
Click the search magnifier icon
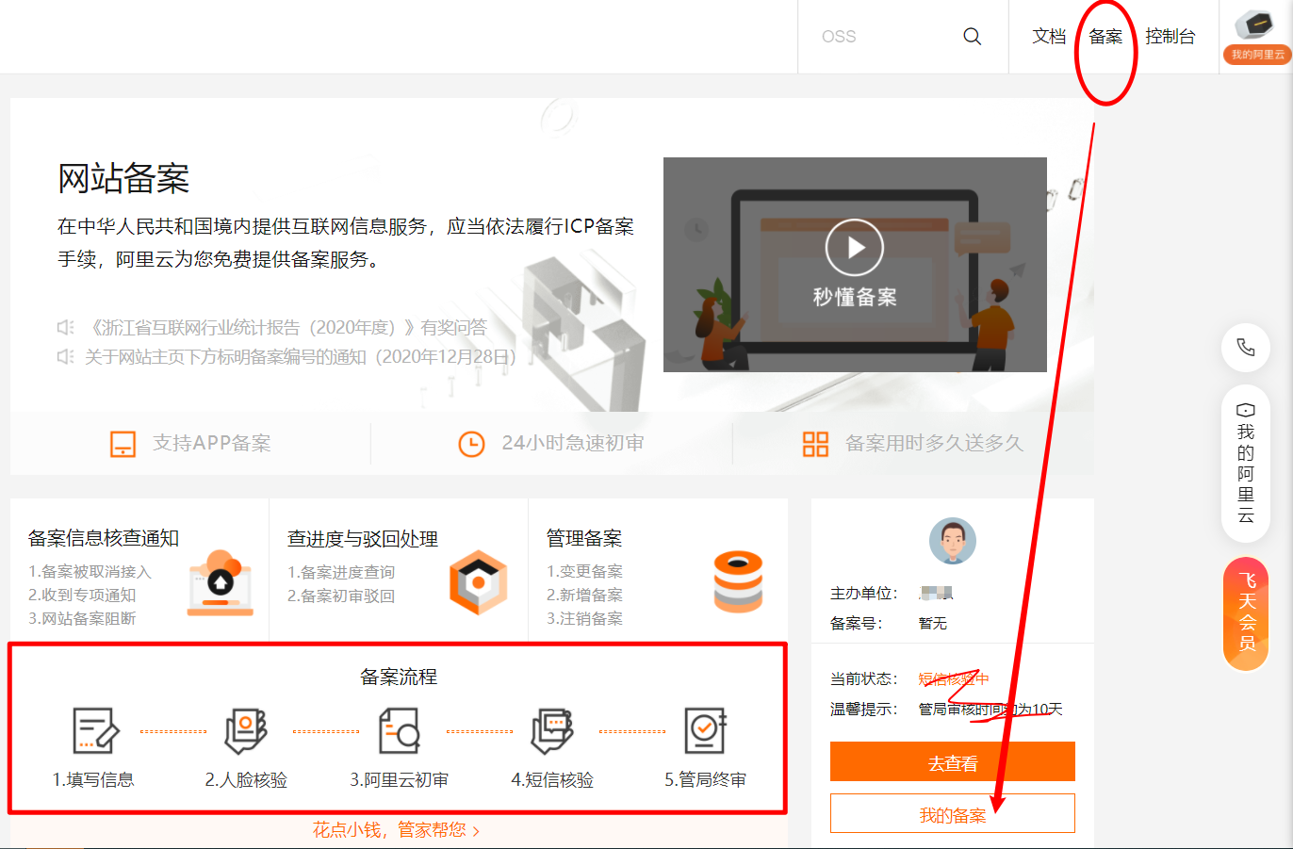pos(972,36)
